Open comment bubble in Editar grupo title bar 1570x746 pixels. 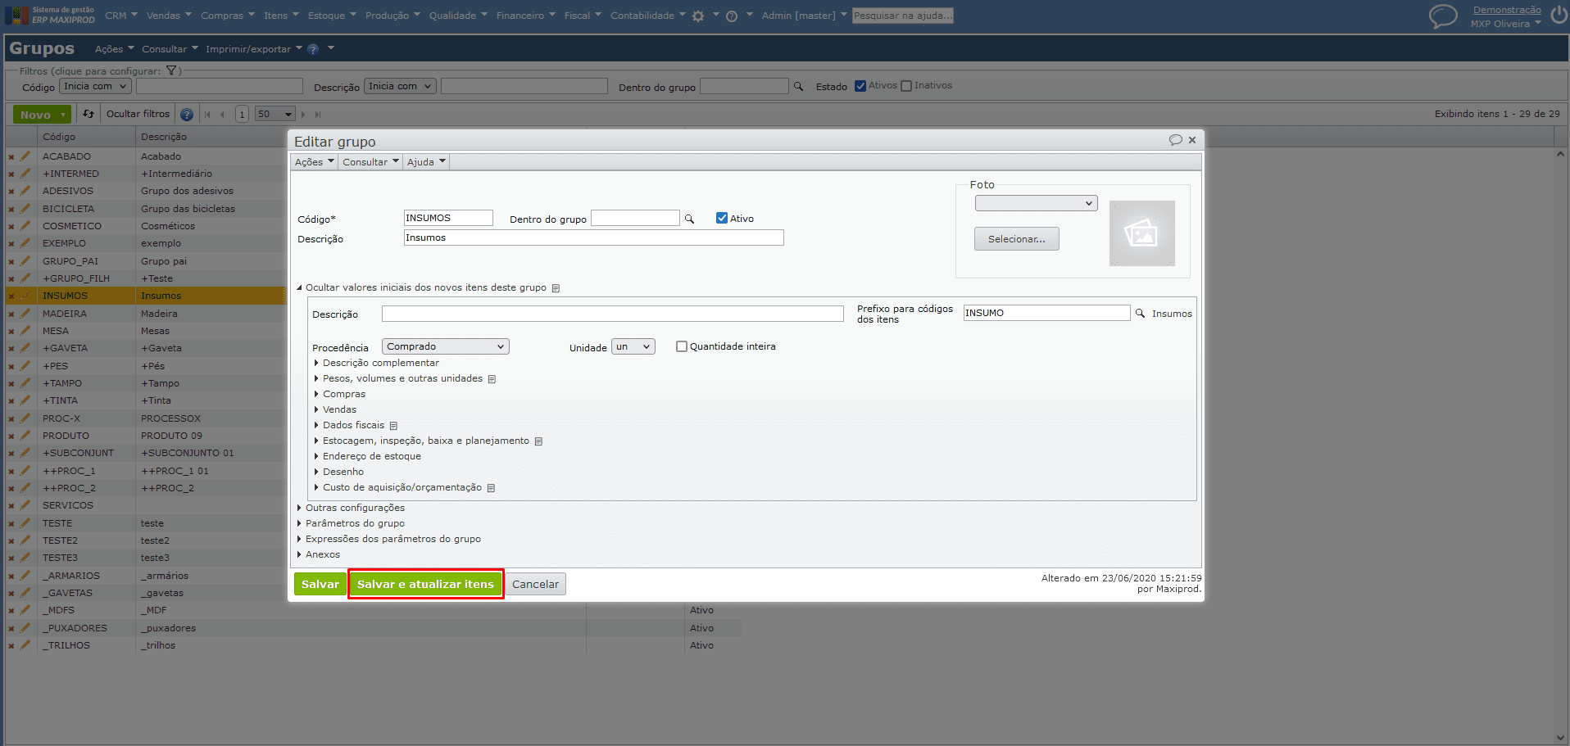click(x=1176, y=140)
